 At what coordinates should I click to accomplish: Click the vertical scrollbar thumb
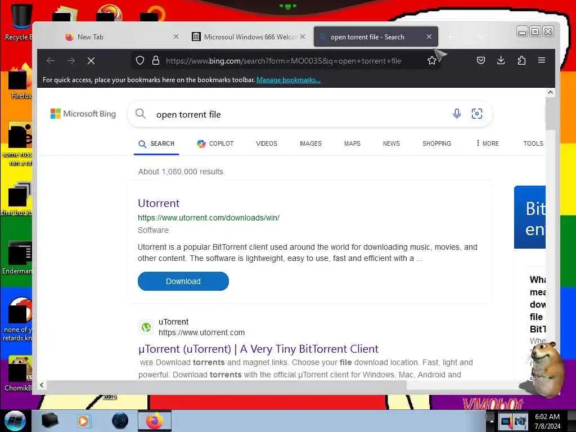[x=550, y=114]
